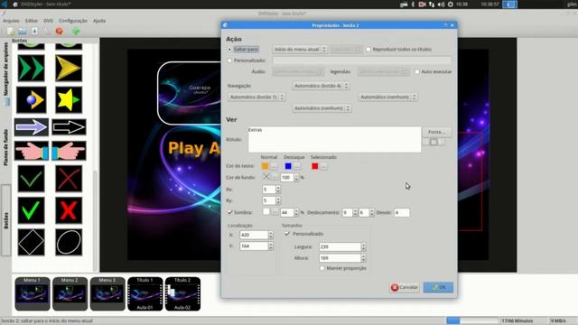
Task: Click the network connection tray icon
Action: [x=432, y=5]
